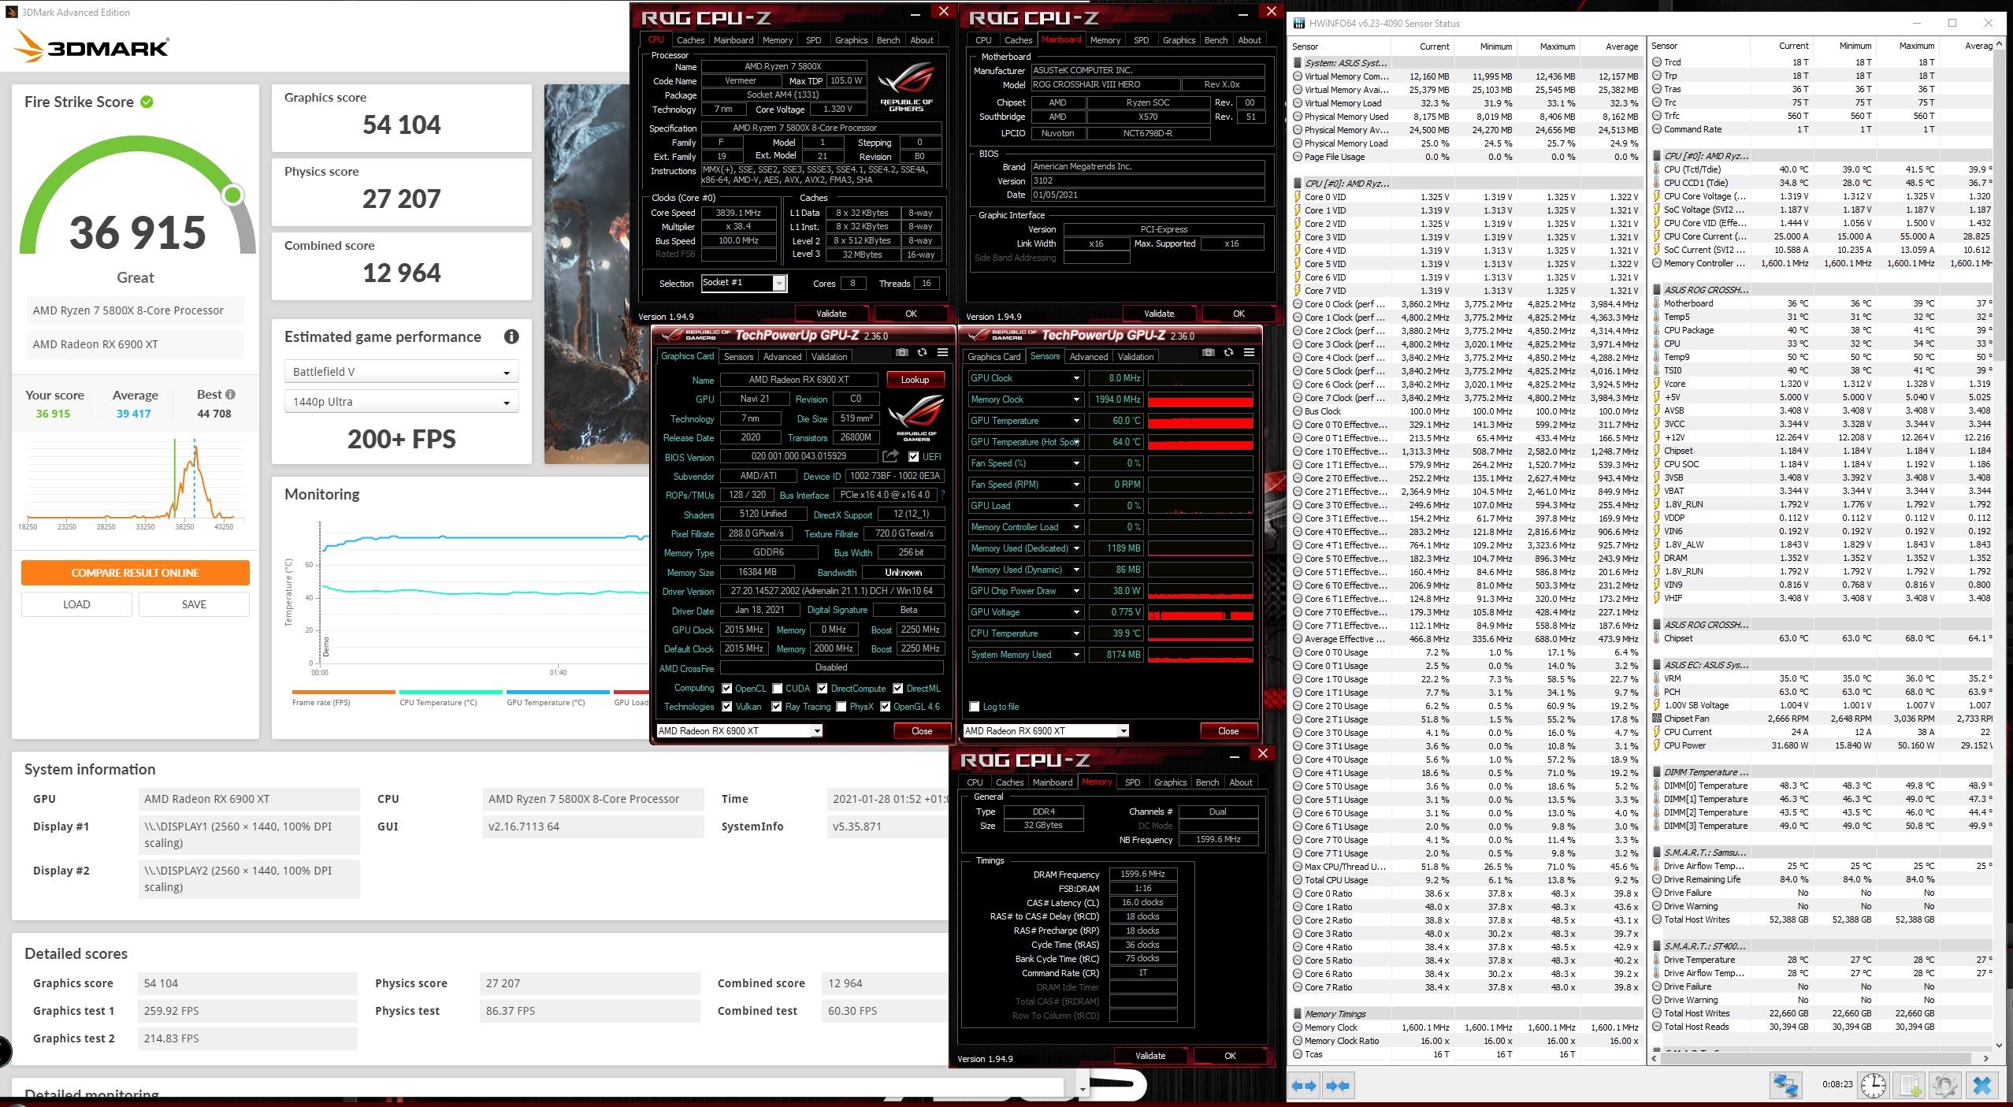The width and height of the screenshot is (2013, 1107).
Task: Open HWiNFO sensor settings gear
Action: click(x=1945, y=1085)
